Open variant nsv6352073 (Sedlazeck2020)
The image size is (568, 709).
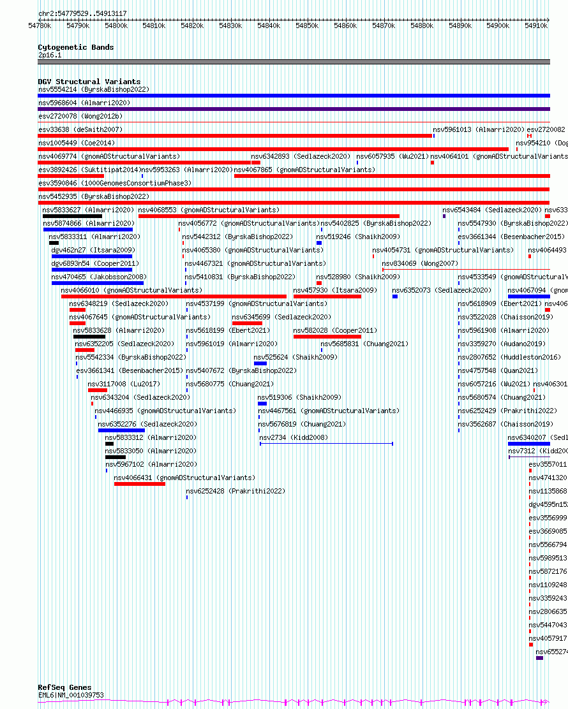point(441,290)
